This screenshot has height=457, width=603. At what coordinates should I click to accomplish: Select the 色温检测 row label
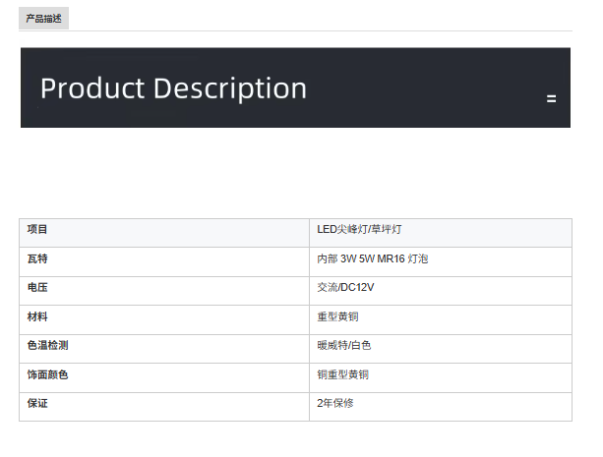[47, 346]
